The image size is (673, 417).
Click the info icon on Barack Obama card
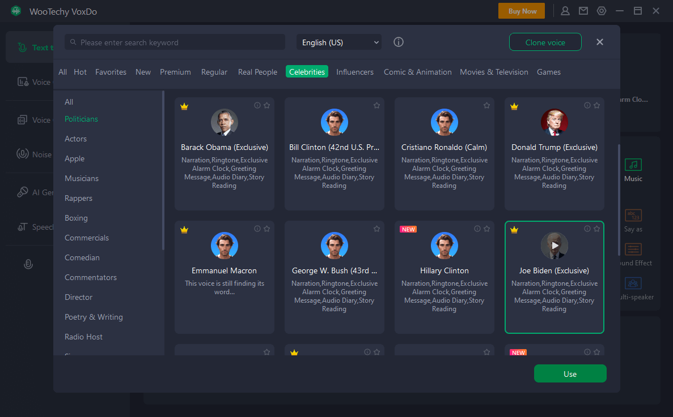tap(257, 105)
